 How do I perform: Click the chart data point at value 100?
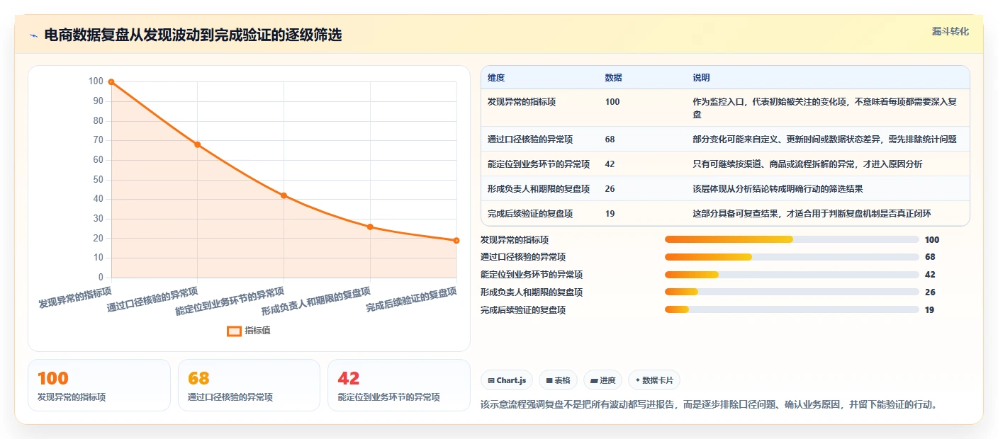[111, 82]
